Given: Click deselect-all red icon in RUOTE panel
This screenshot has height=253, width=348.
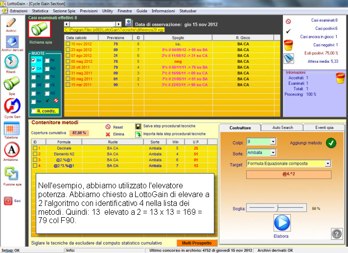Looking at the screenshot, I should [x=56, y=101].
